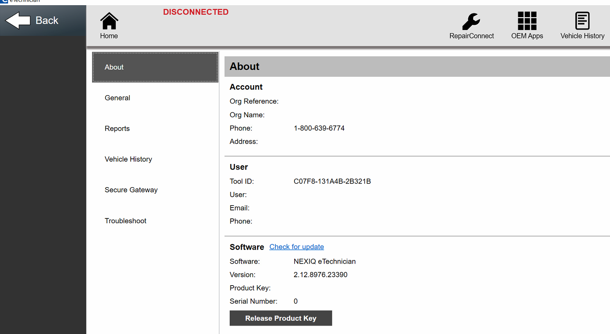Open the Reports section

(x=155, y=128)
